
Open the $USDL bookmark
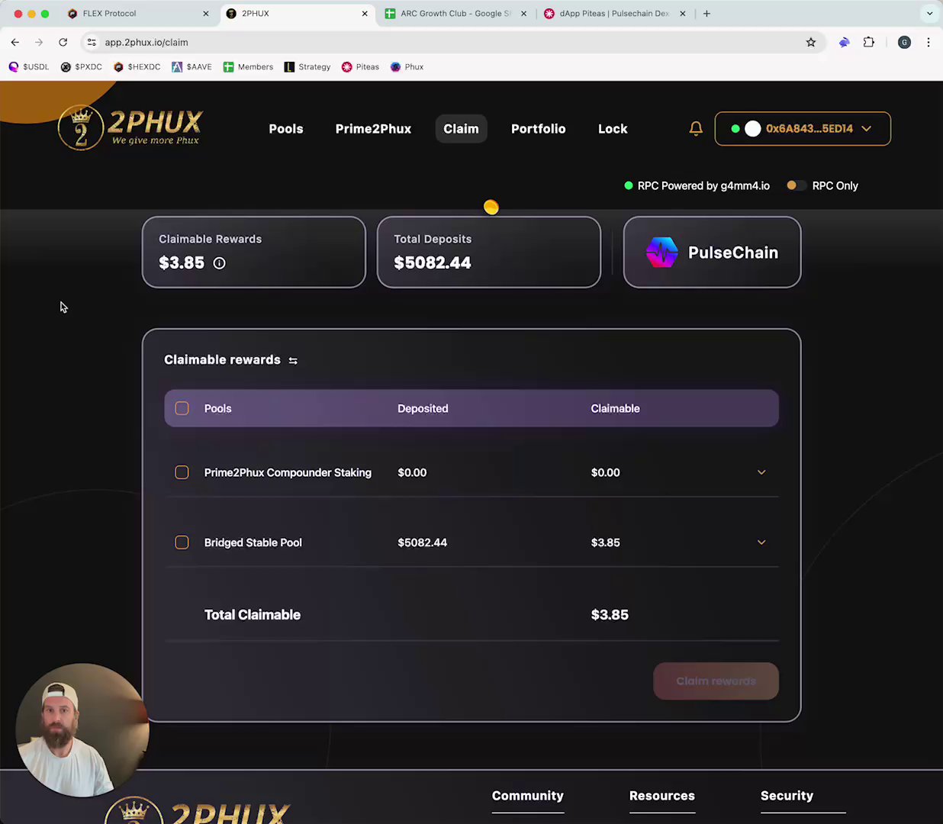29,67
